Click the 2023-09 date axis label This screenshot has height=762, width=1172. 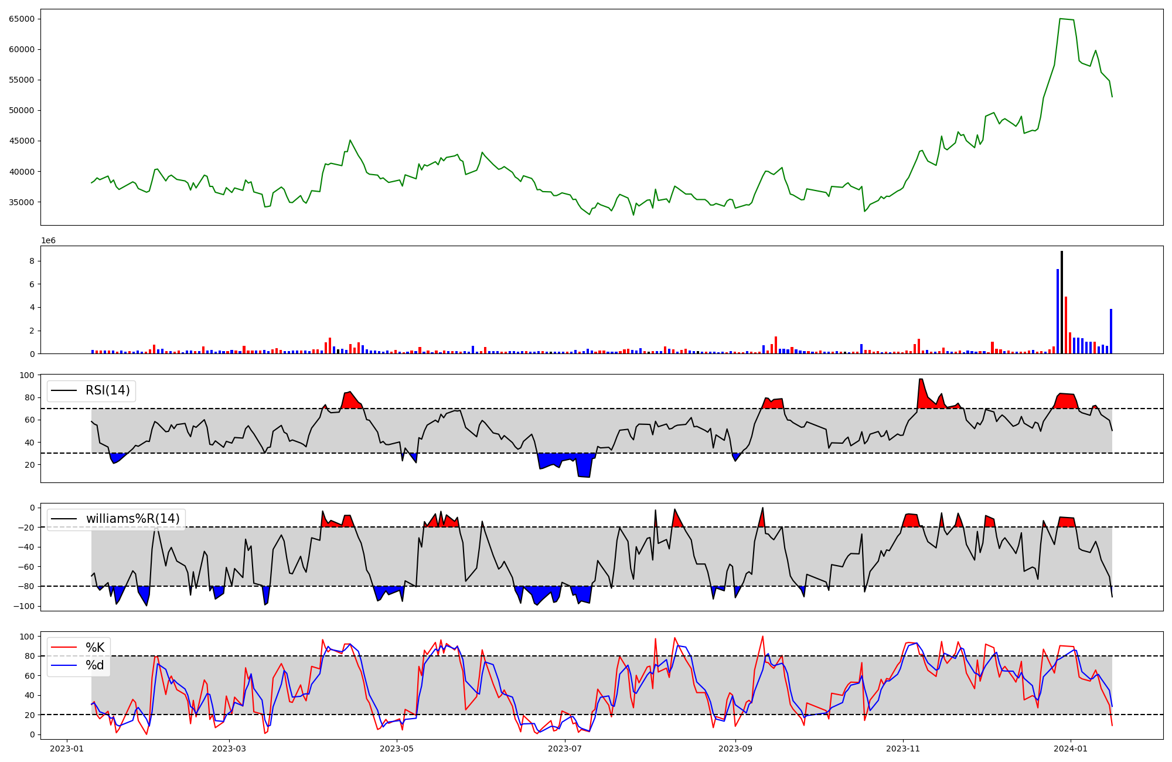pos(735,749)
